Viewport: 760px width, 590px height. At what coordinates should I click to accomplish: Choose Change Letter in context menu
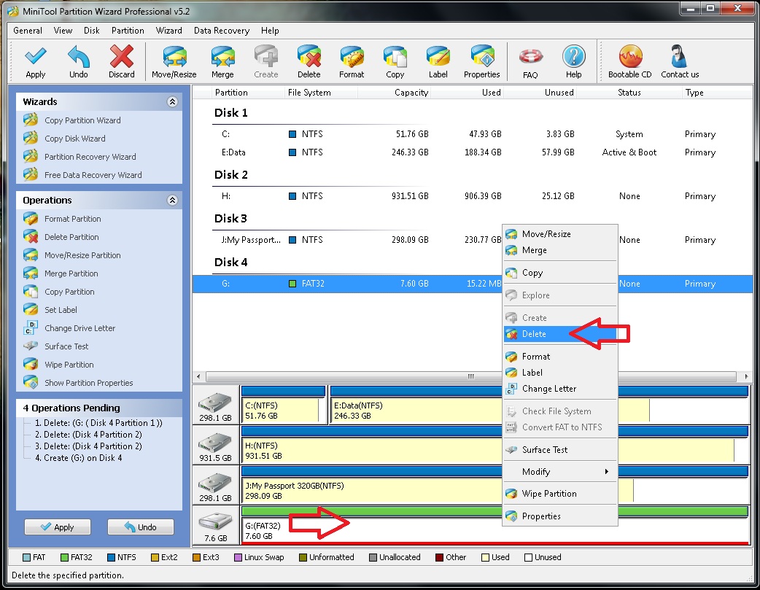pyautogui.click(x=560, y=389)
